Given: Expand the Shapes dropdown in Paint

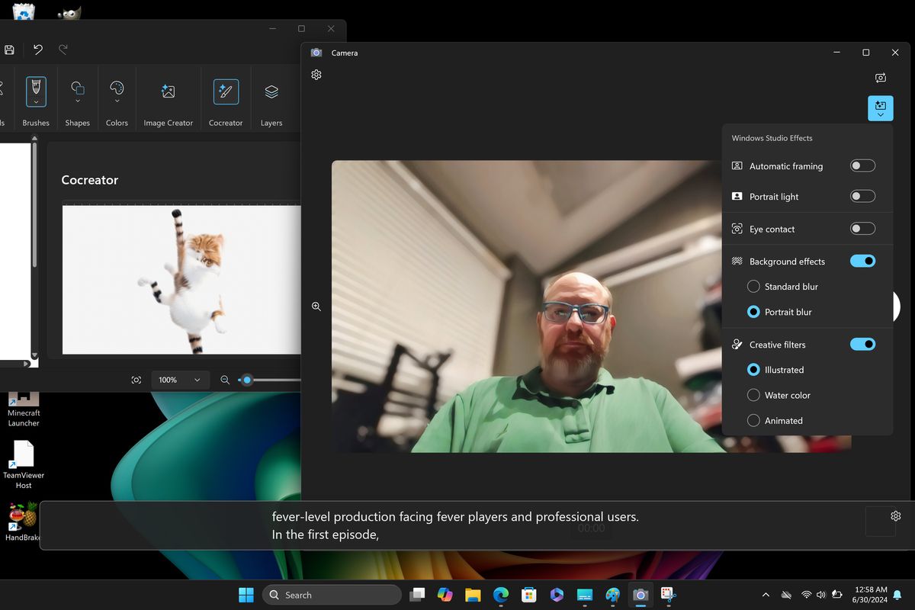Looking at the screenshot, I should 78,102.
